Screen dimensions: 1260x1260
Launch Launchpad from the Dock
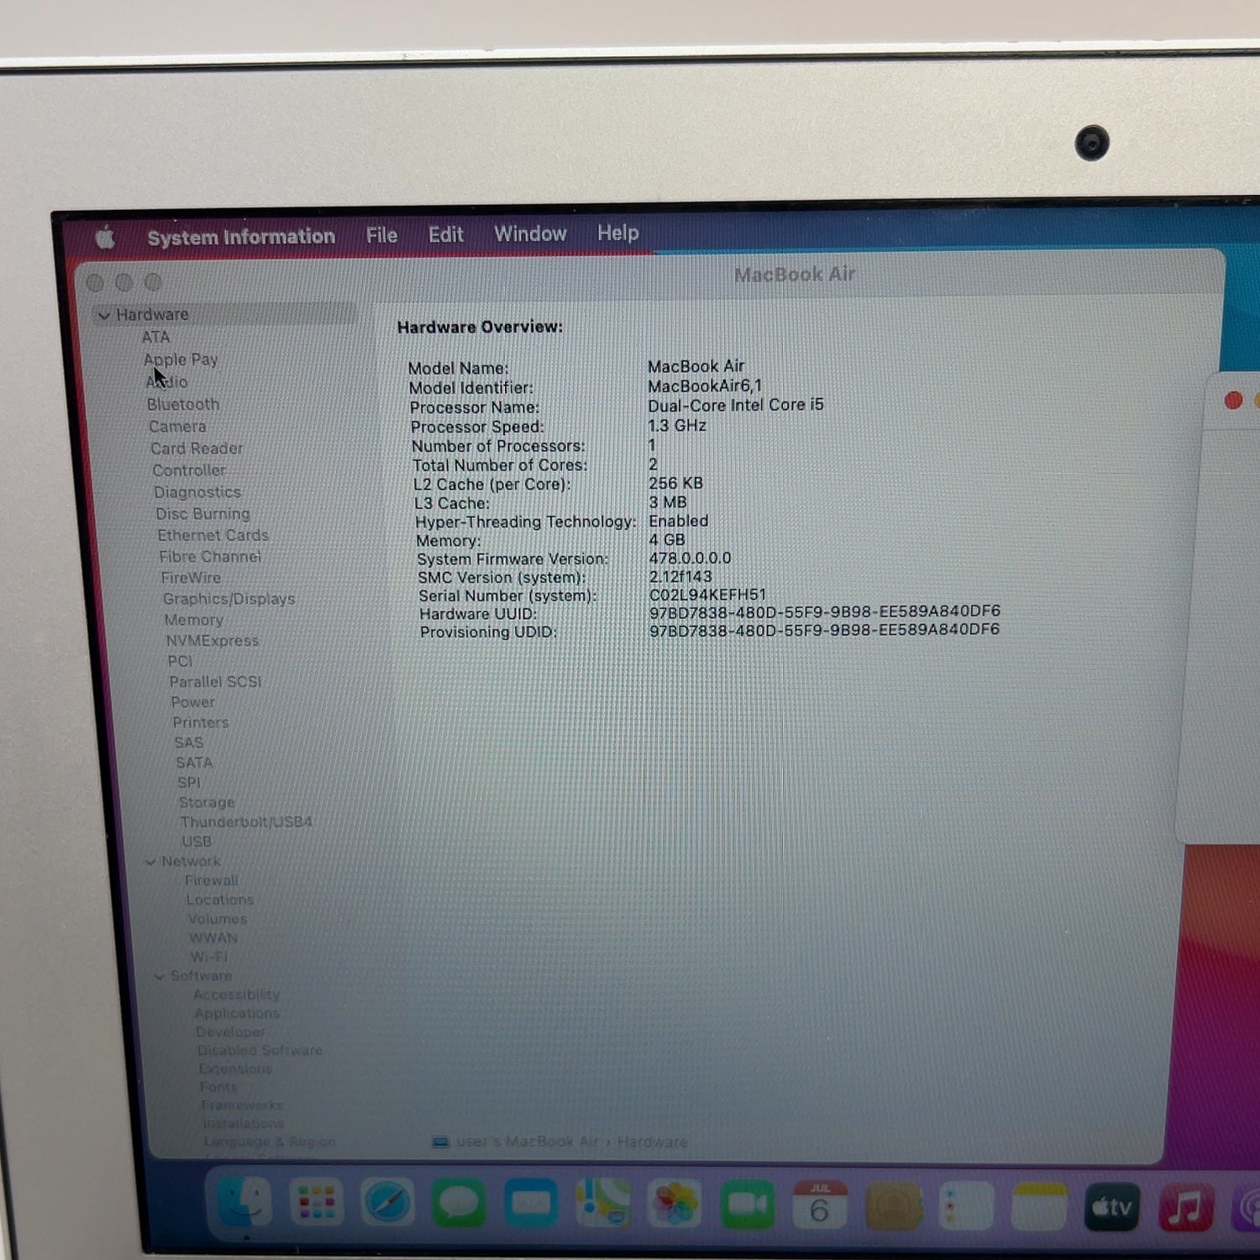pyautogui.click(x=316, y=1203)
